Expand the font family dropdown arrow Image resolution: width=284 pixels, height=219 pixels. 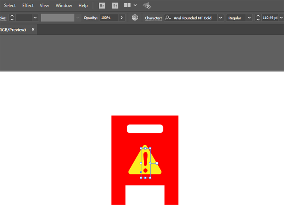tap(220, 18)
